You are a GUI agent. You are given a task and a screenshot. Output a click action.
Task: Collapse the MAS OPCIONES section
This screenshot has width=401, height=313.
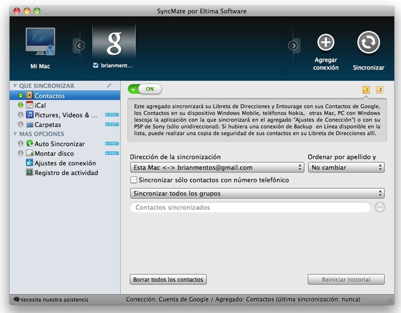(15, 134)
